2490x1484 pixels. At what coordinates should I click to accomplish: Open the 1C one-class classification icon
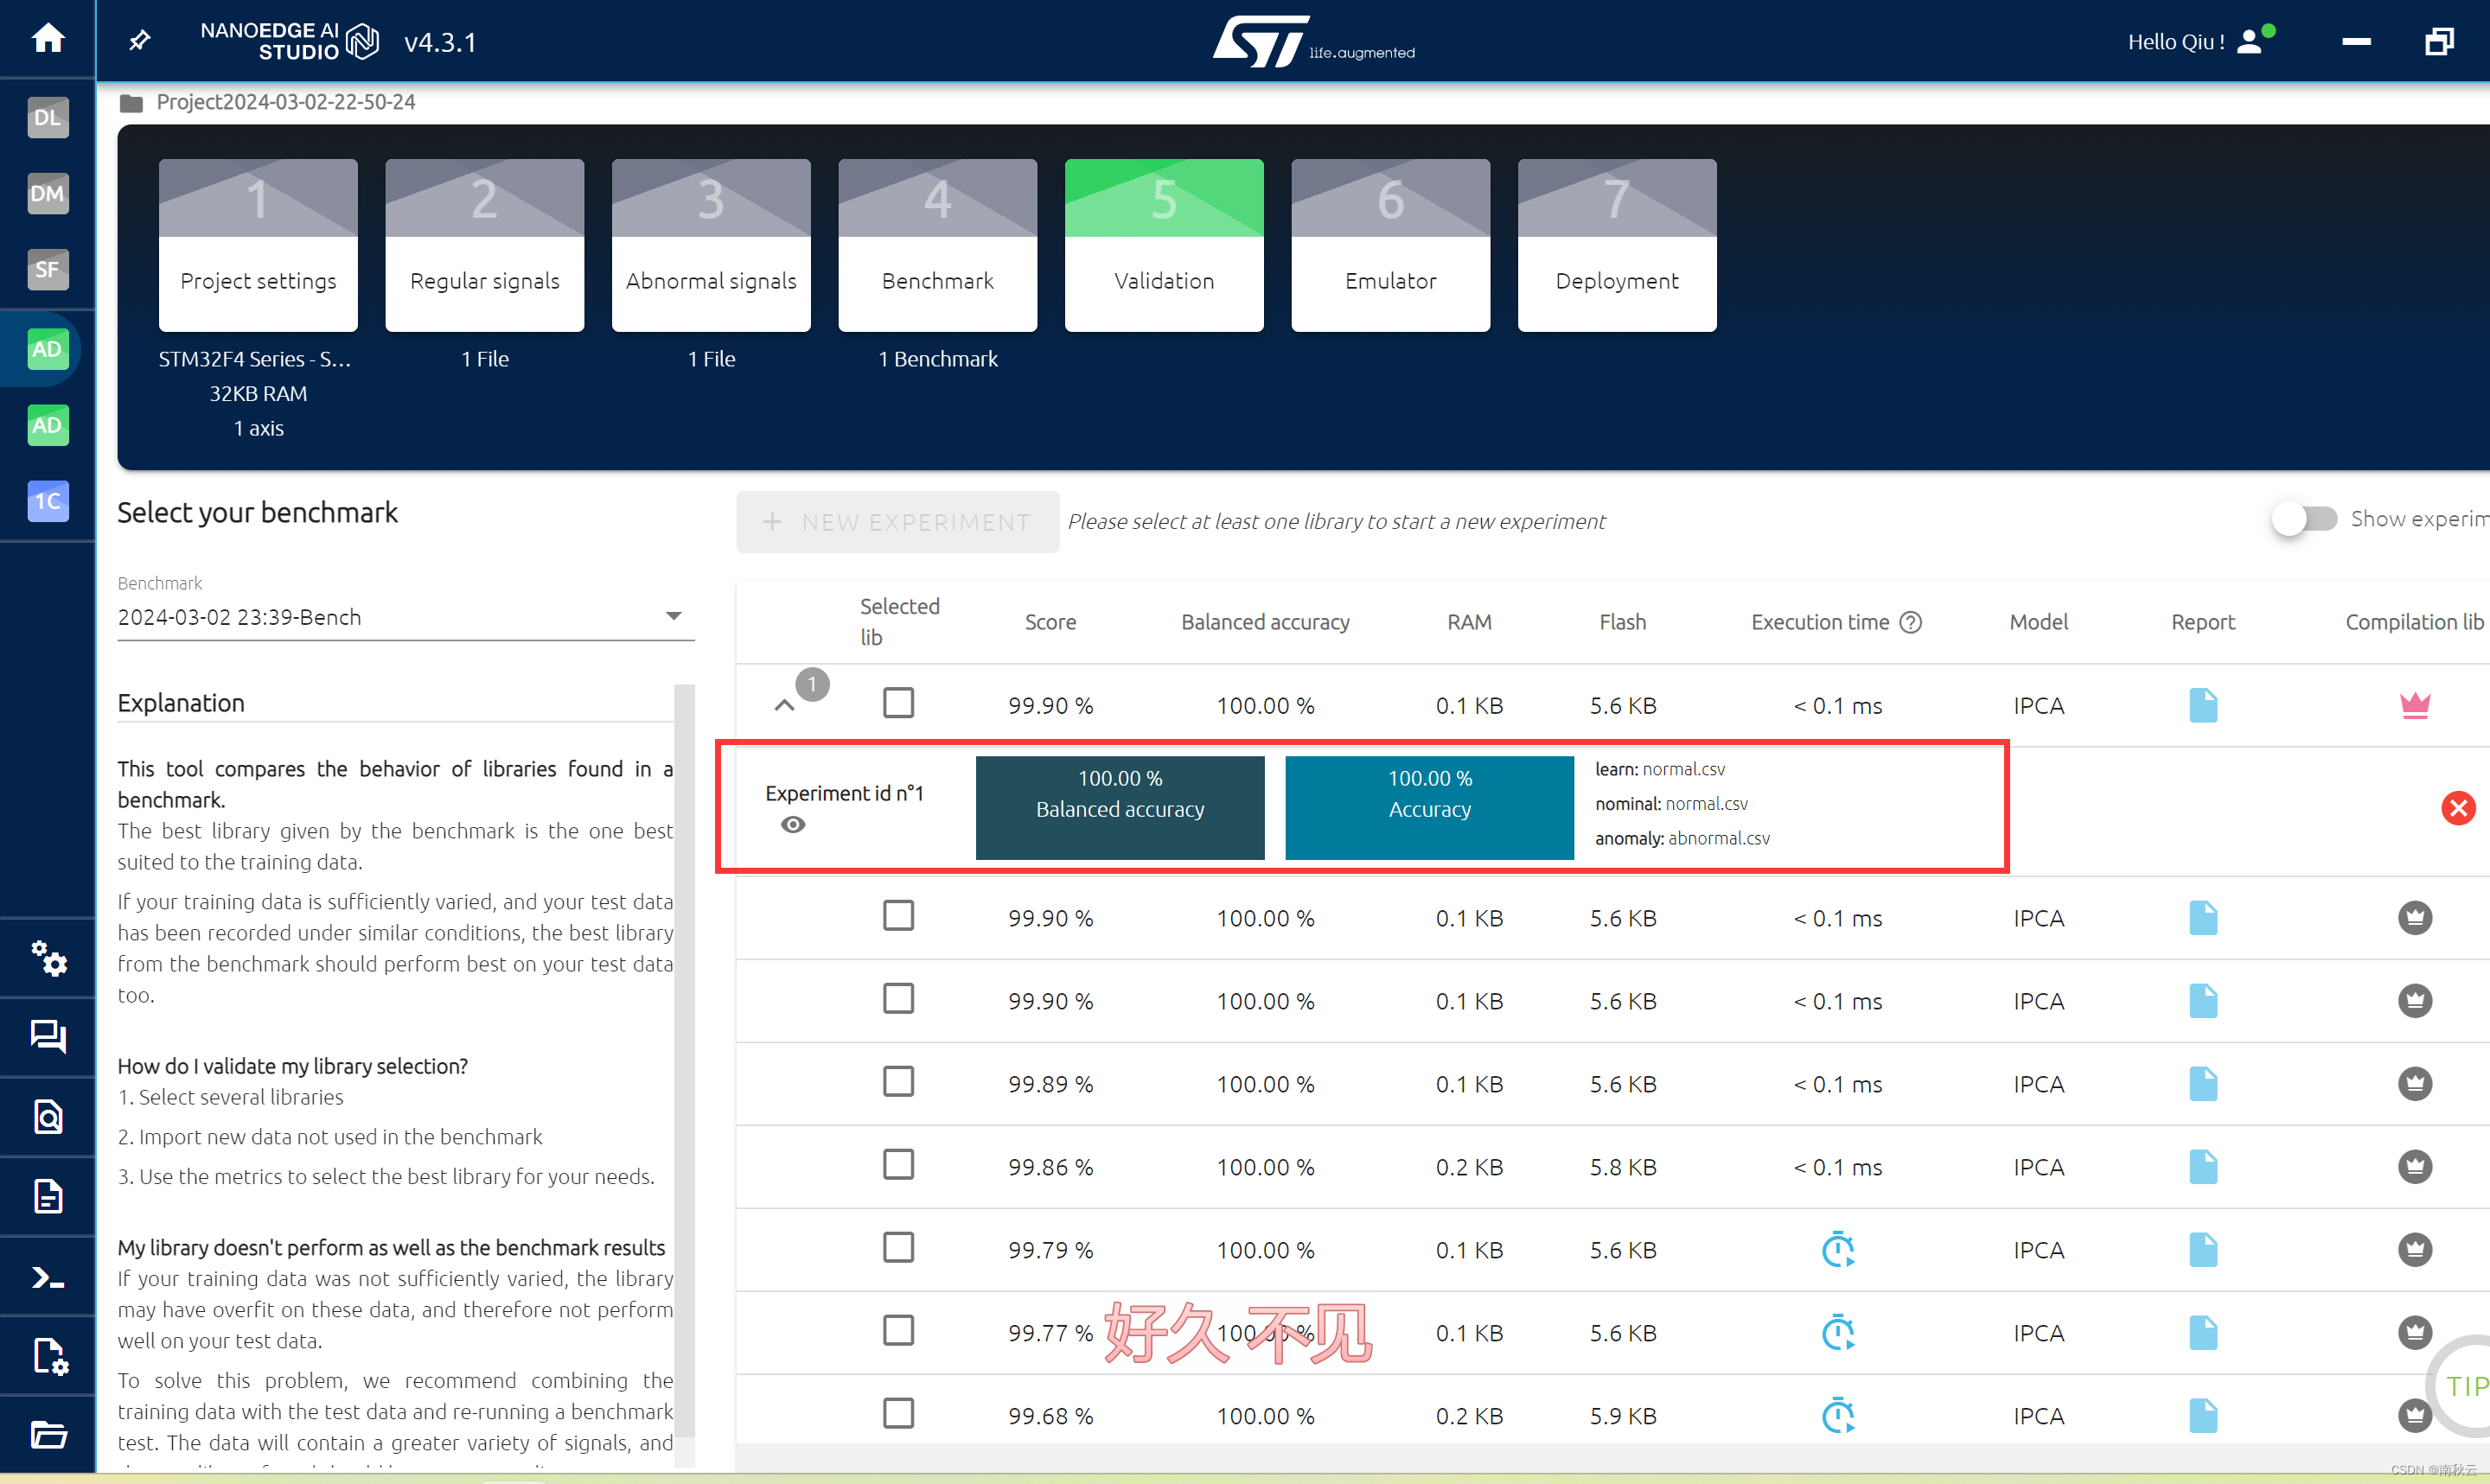[x=47, y=501]
